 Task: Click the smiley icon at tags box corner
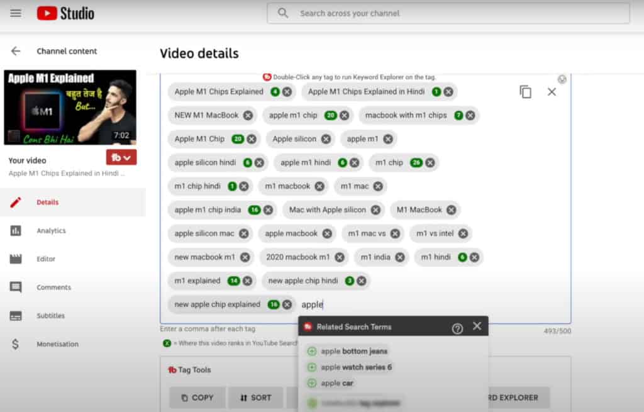coord(562,79)
